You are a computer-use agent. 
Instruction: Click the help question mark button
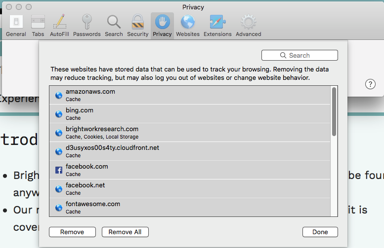click(x=370, y=84)
